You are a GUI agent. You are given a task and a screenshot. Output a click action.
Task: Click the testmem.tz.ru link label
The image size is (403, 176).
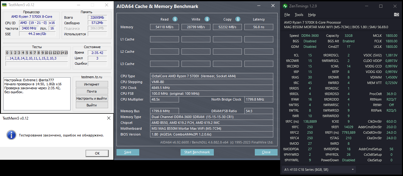click(92, 77)
